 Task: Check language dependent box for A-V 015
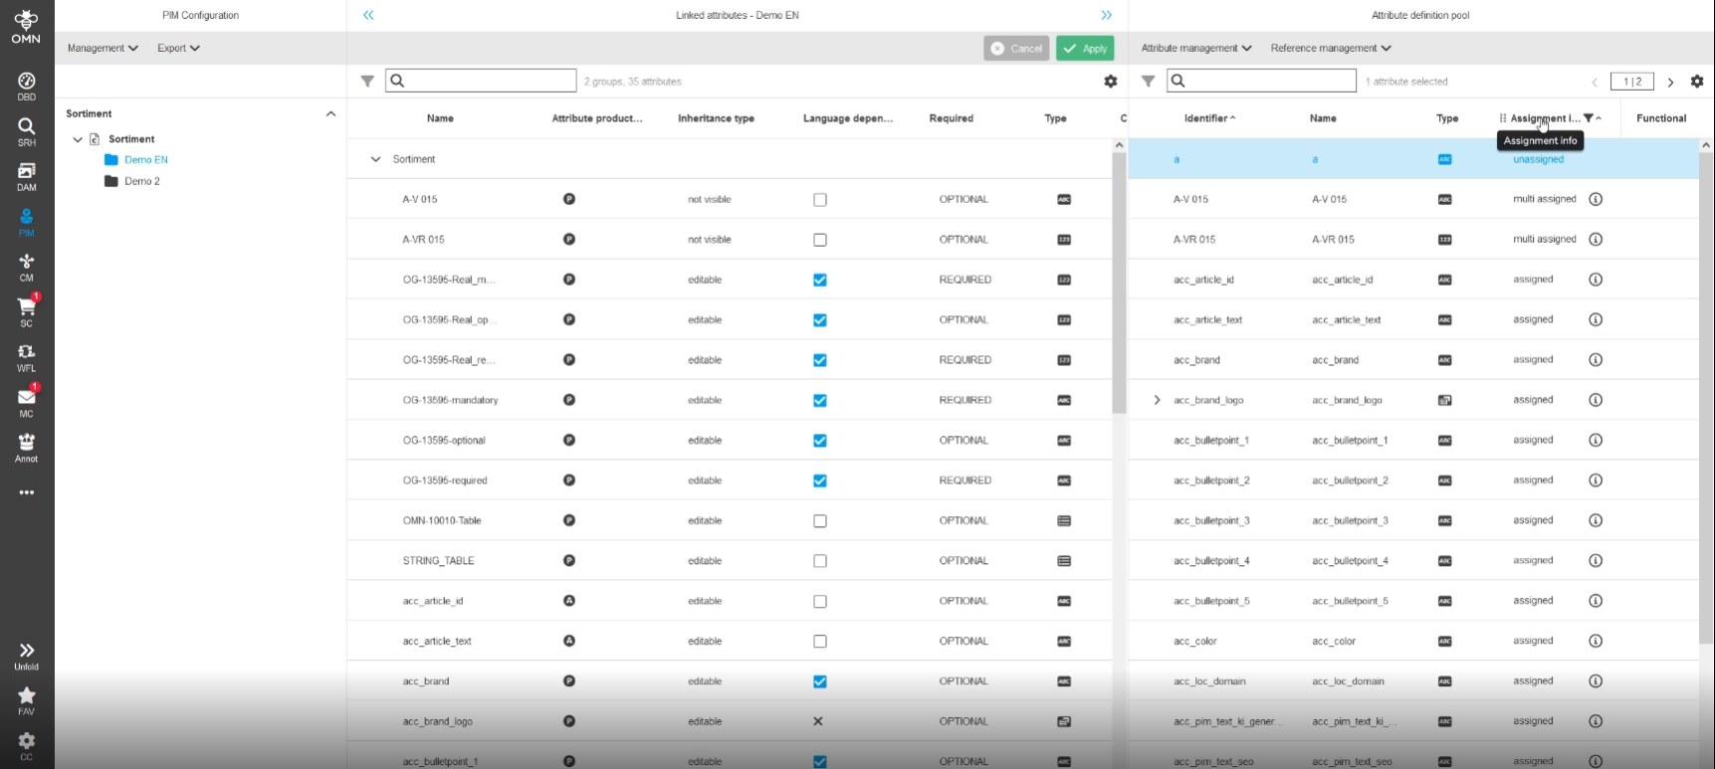[820, 200]
